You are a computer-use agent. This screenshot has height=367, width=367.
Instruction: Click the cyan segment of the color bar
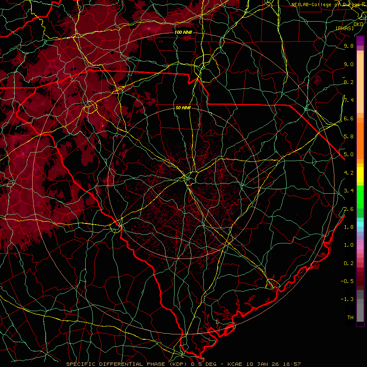click(360, 224)
